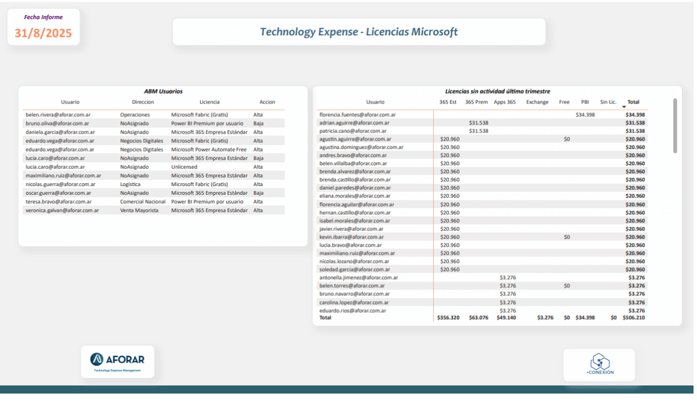Sort by the 365 Est column header
The width and height of the screenshot is (697, 408).
448,102
